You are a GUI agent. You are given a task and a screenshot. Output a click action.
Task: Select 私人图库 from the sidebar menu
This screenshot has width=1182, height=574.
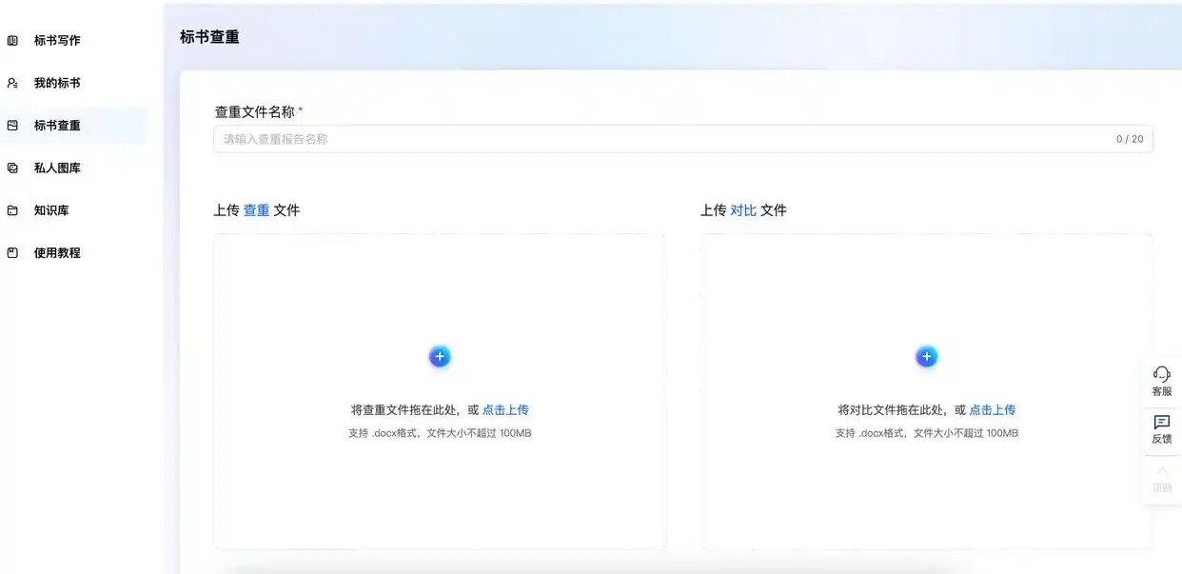[x=57, y=168]
